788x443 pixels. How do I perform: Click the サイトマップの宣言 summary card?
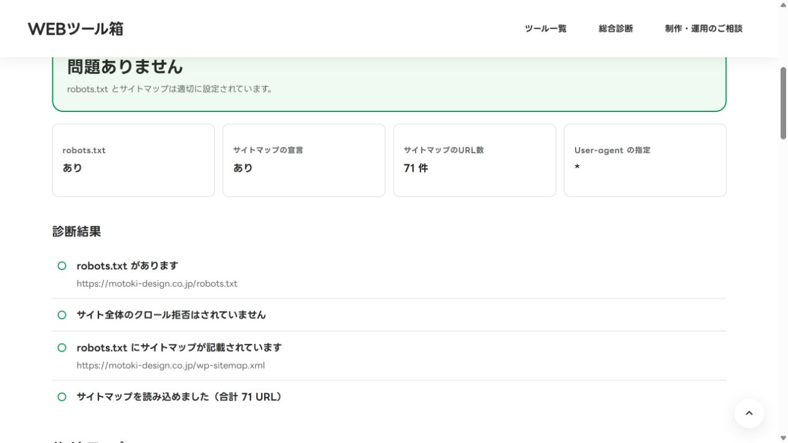(x=304, y=161)
